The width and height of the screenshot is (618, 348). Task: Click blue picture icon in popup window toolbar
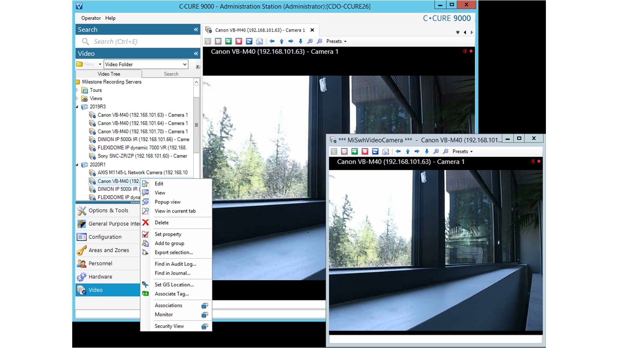pos(375,151)
